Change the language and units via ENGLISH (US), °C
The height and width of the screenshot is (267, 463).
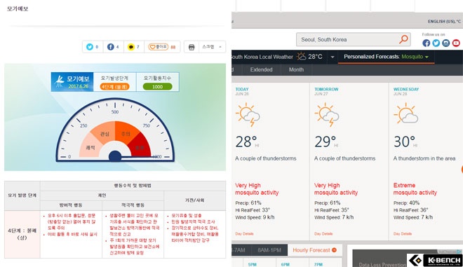444,22
